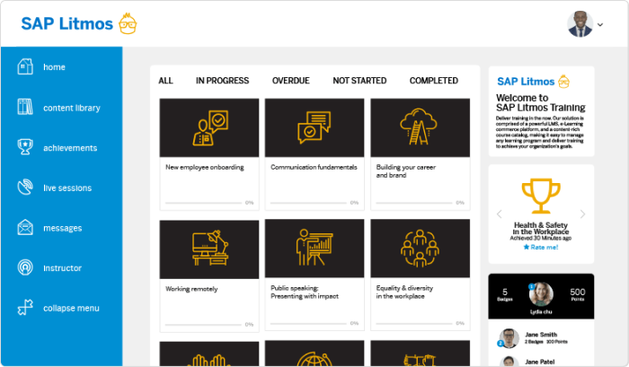
Task: Click the Public speaking presenter image
Action: (x=314, y=249)
